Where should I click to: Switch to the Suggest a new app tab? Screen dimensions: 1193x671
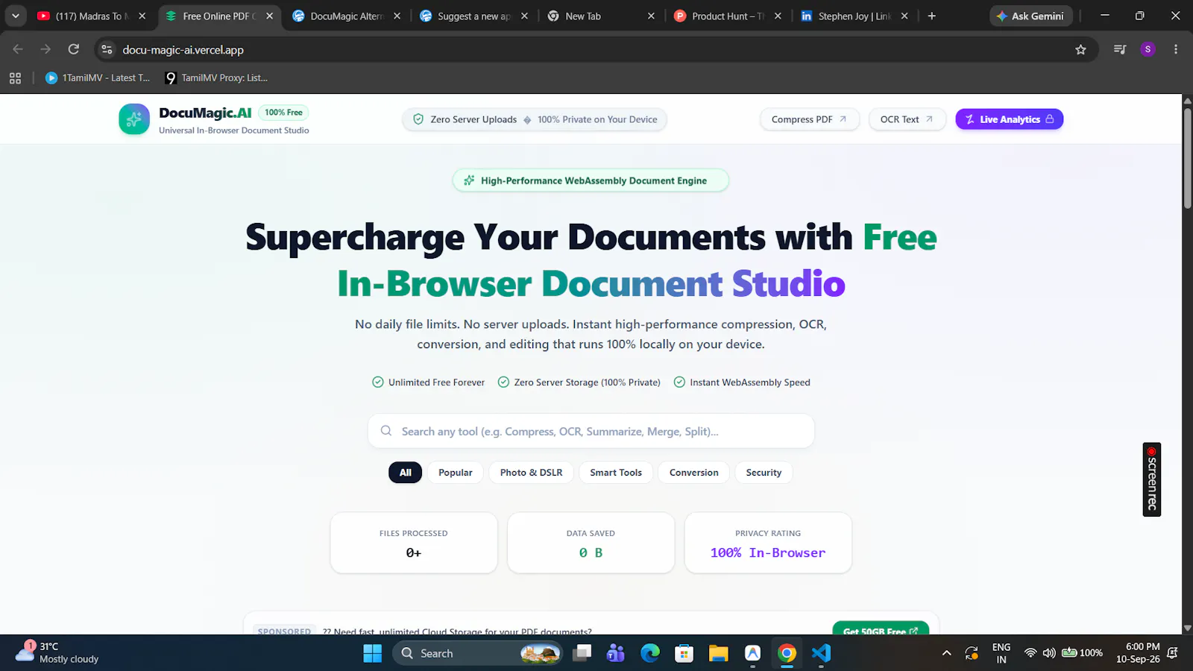(x=473, y=16)
